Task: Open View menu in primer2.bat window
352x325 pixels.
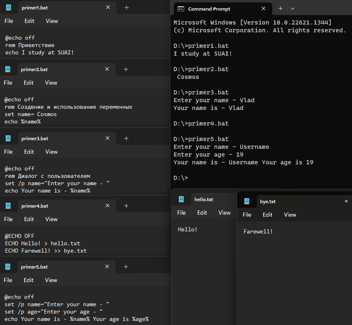Action: point(51,83)
